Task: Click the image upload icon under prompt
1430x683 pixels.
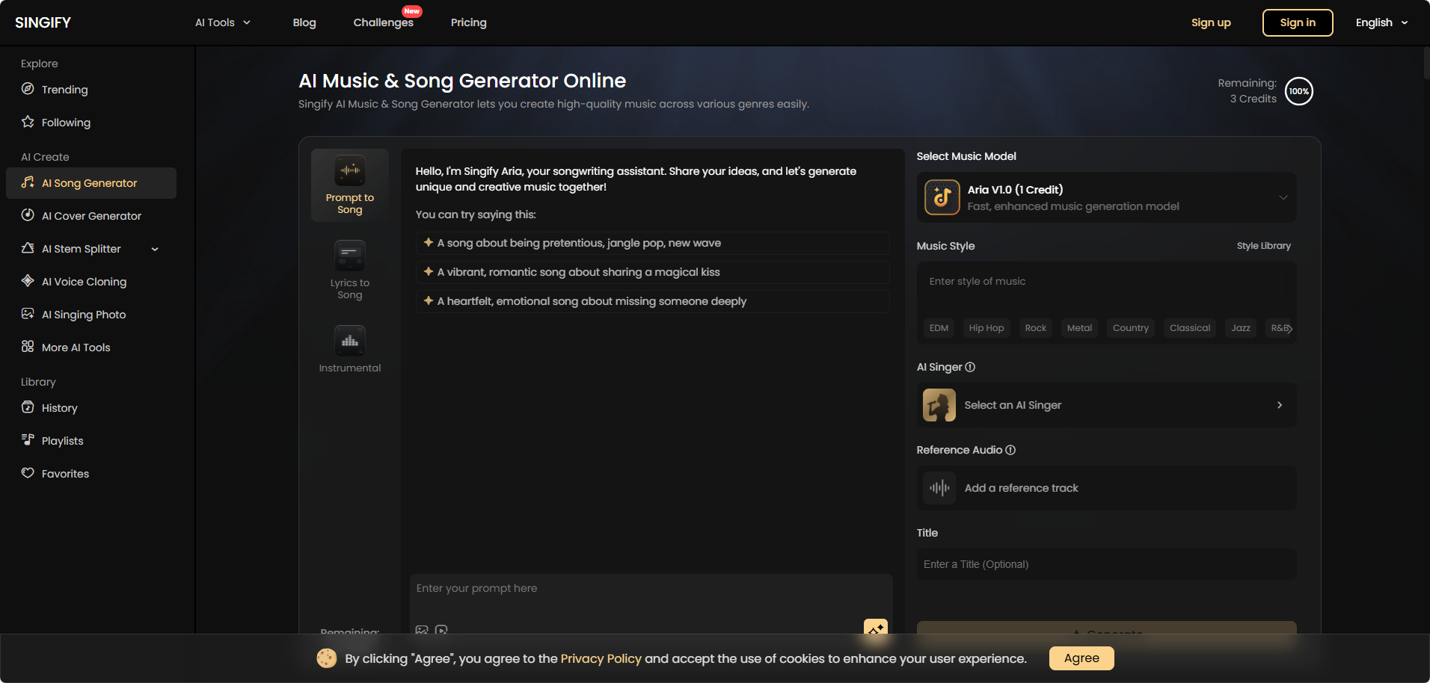Action: (422, 630)
